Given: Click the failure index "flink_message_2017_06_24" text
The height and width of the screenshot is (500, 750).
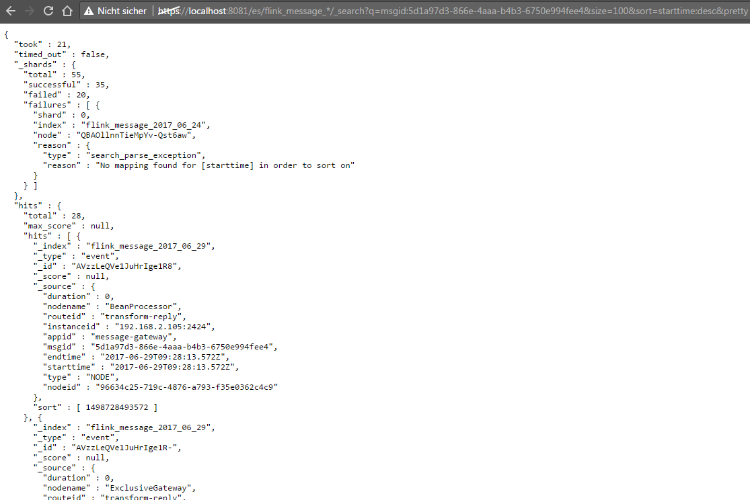Looking at the screenshot, I should pos(146,125).
